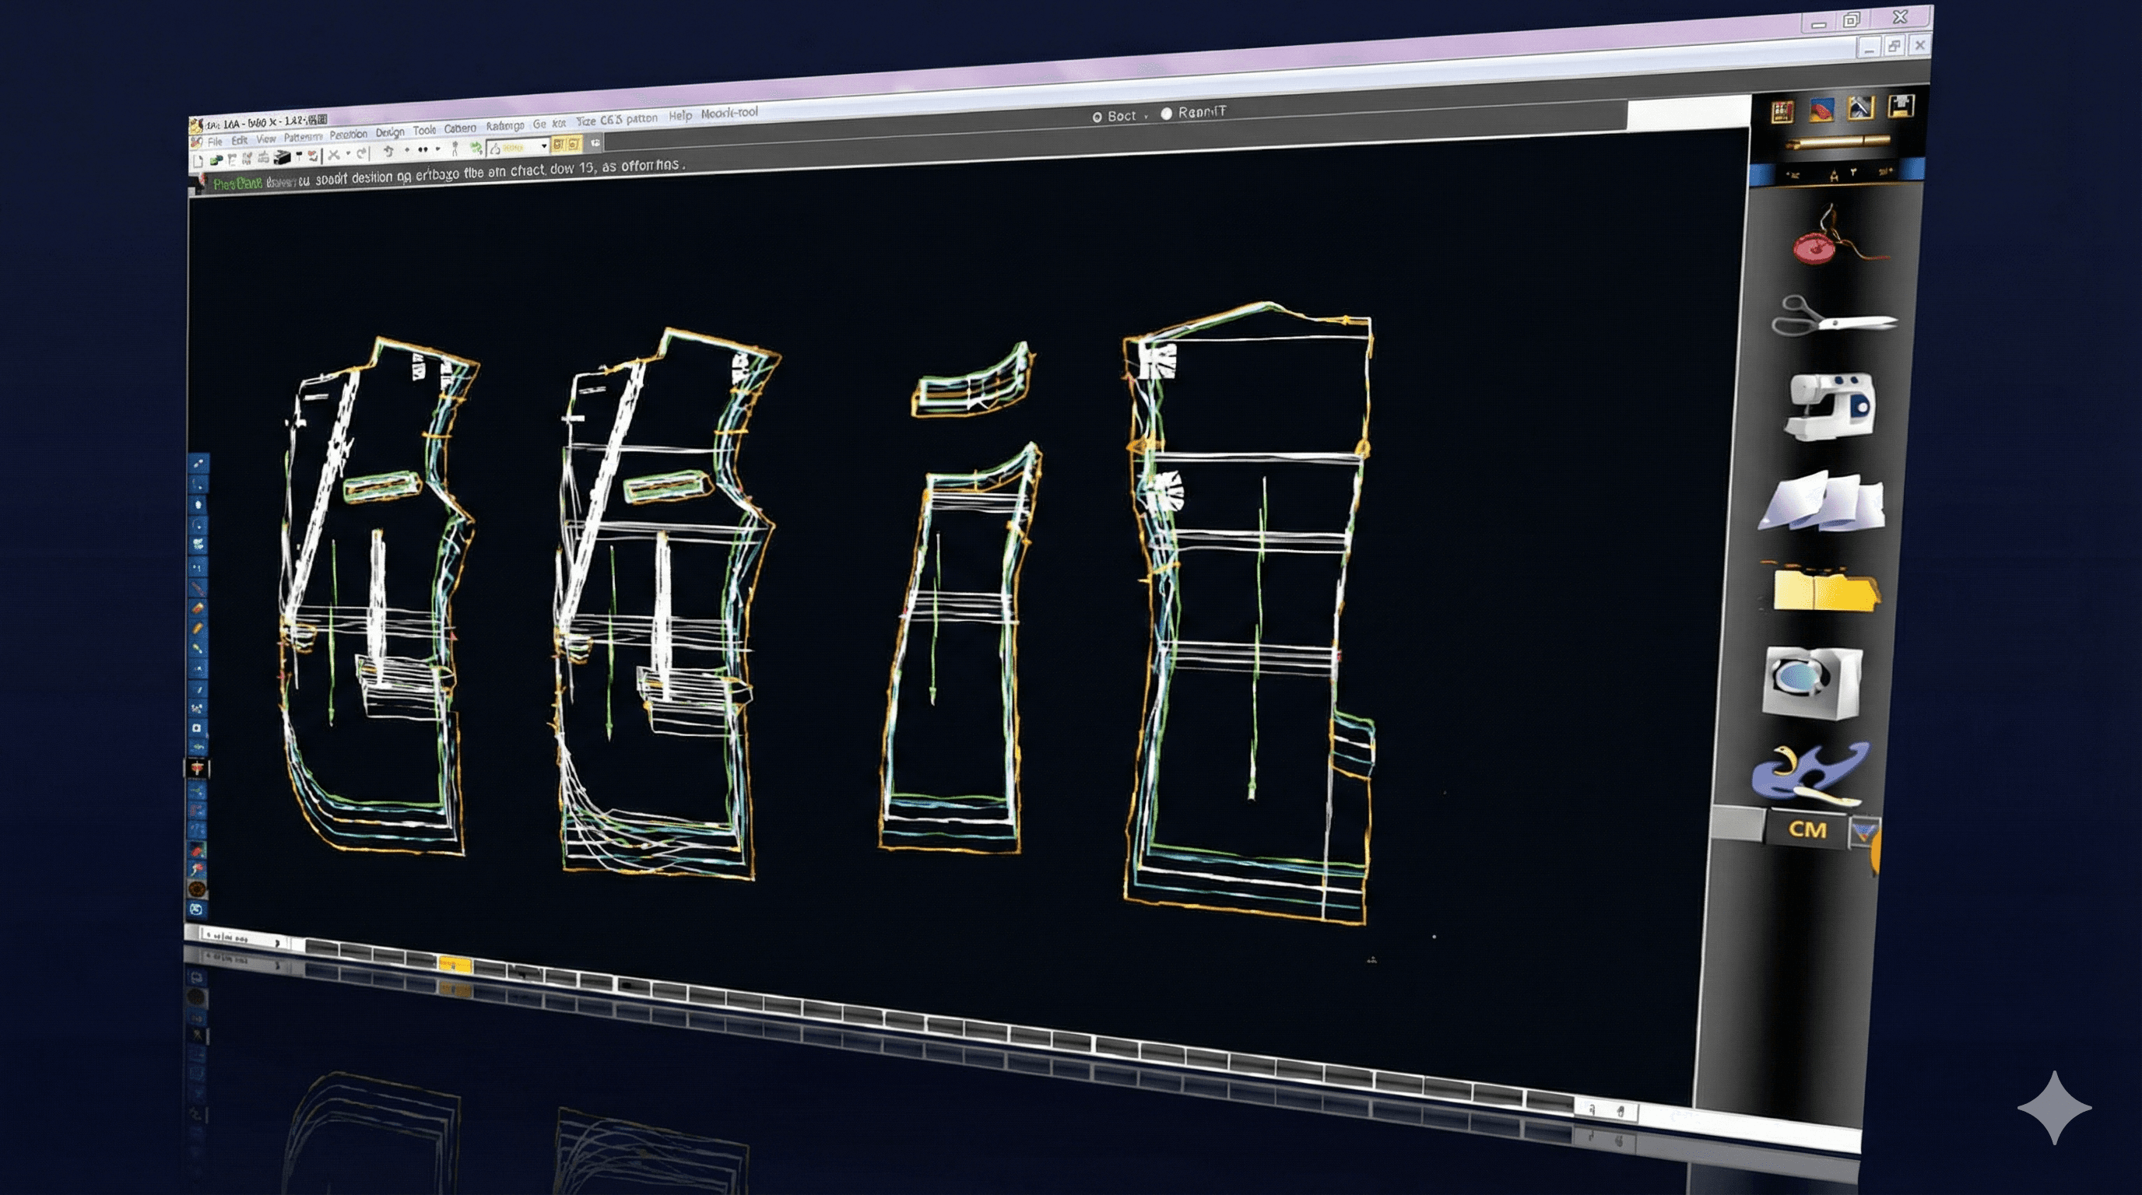Select the Boct radio button

click(x=1097, y=117)
